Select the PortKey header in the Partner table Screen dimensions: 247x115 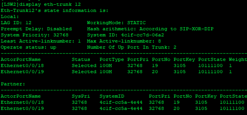click(x=206, y=96)
